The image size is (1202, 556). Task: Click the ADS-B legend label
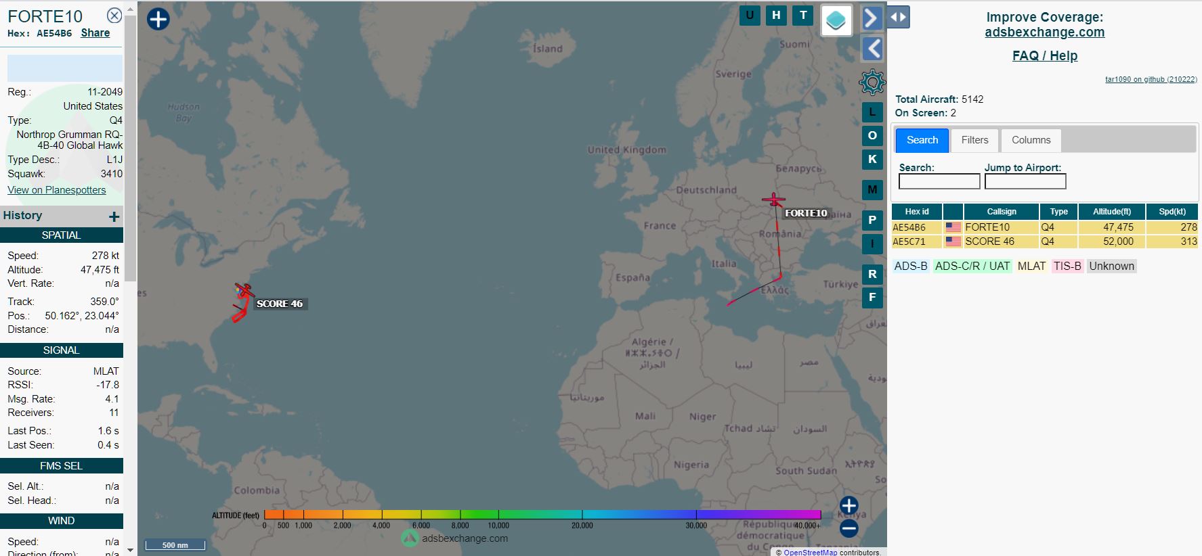(x=911, y=267)
